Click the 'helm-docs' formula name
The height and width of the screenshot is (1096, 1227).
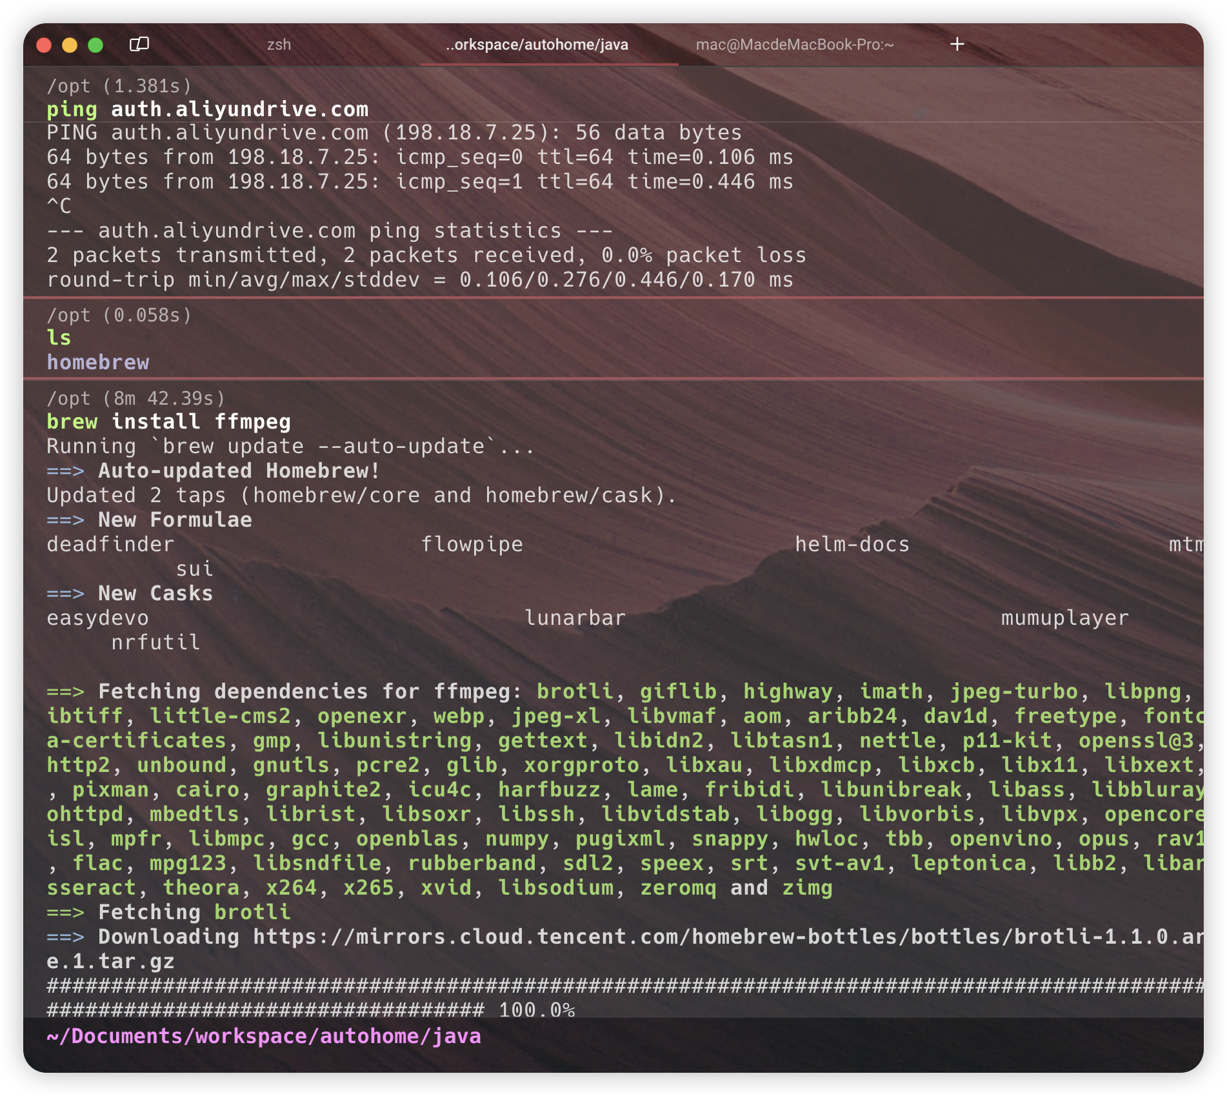click(852, 544)
